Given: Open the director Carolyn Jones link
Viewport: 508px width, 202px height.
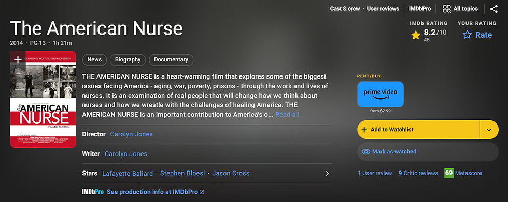Looking at the screenshot, I should [x=131, y=134].
